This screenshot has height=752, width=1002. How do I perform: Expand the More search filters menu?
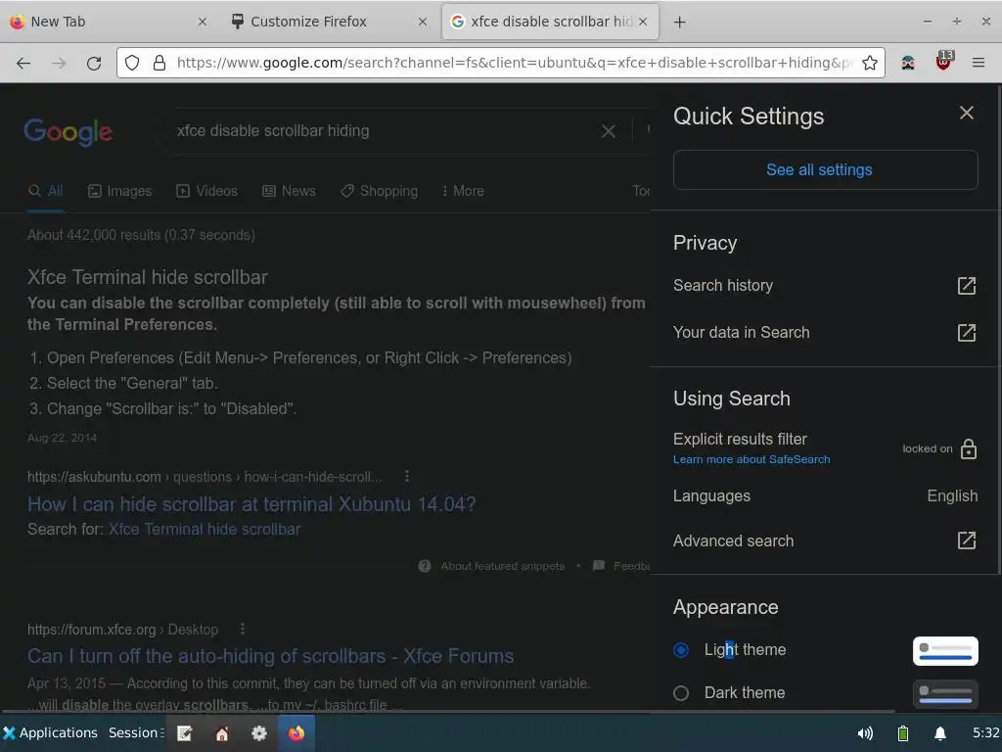(463, 191)
